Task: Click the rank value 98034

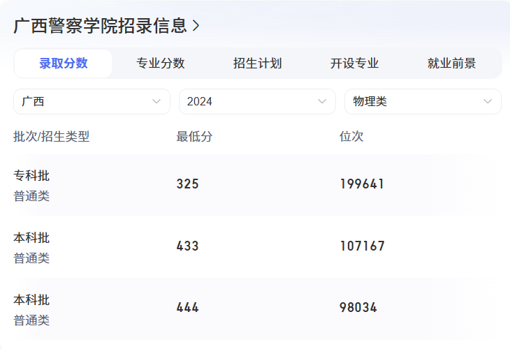Action: tap(358, 307)
